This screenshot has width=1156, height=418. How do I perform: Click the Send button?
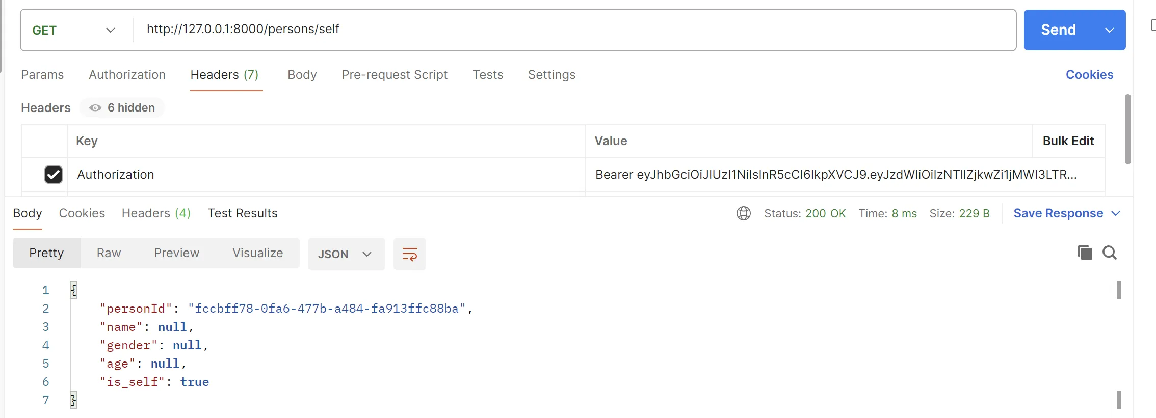(1058, 30)
